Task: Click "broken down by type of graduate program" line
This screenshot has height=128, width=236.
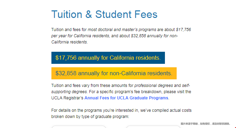Action: tap(90, 117)
